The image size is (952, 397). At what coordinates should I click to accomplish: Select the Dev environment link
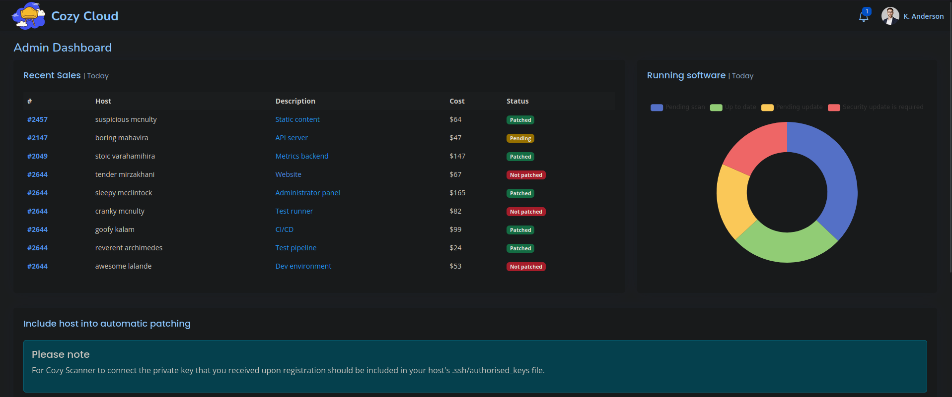[x=303, y=266]
